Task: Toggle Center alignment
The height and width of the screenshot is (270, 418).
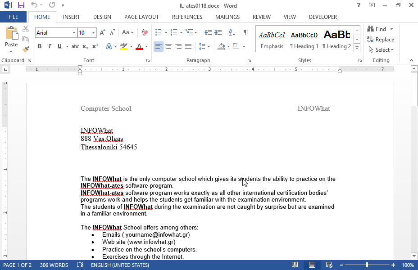Action: pos(168,47)
